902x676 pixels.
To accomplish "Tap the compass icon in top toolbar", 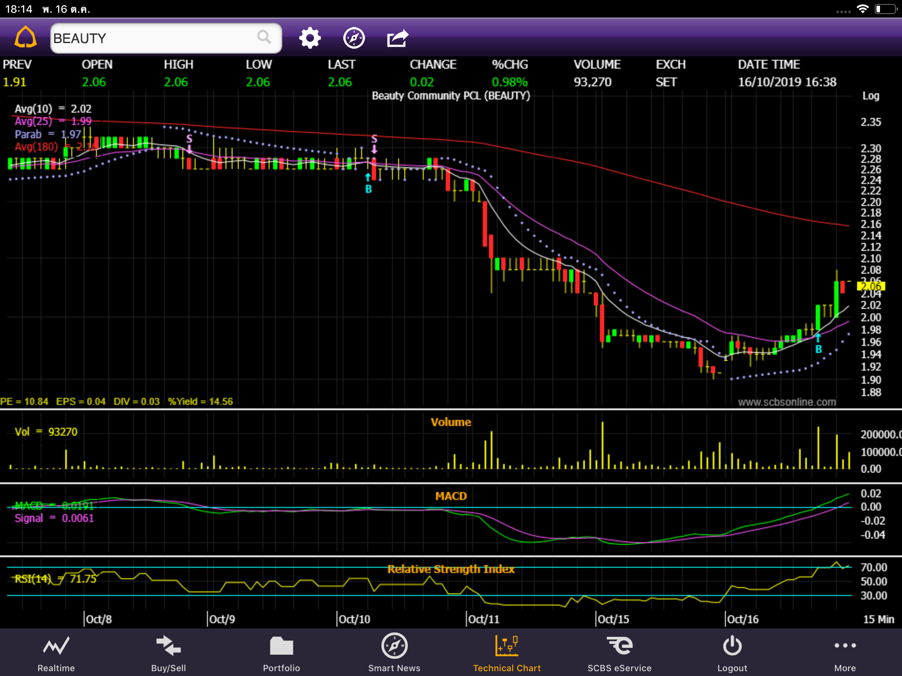I will [354, 38].
